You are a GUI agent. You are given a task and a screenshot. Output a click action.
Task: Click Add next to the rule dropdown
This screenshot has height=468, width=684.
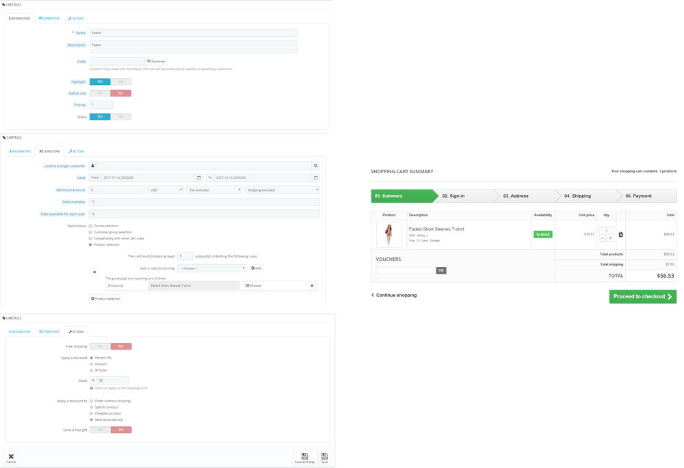click(x=256, y=268)
